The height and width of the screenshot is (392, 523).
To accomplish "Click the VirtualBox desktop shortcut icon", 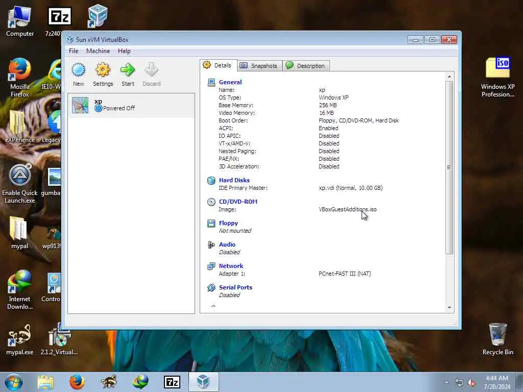I will 97,16.
